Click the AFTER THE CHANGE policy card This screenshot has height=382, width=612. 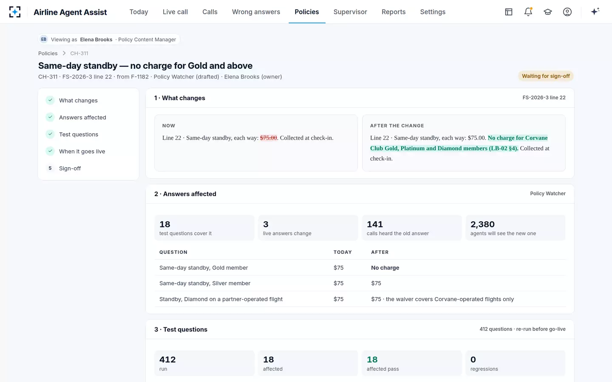(464, 143)
